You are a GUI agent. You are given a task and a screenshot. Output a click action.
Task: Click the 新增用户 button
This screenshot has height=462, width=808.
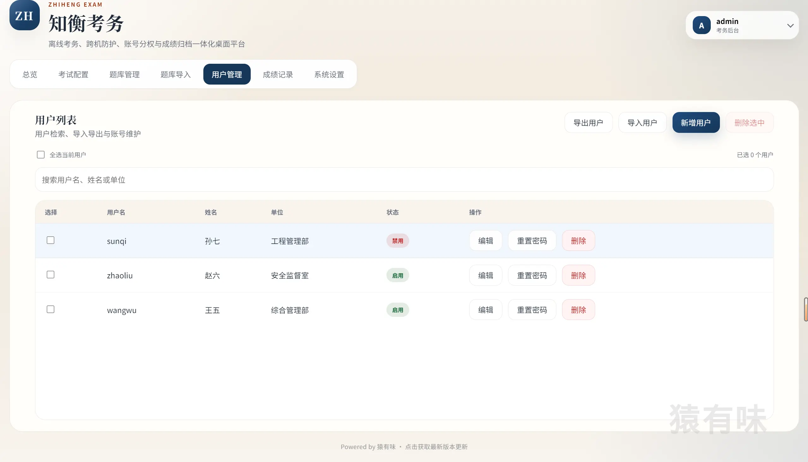[696, 122]
